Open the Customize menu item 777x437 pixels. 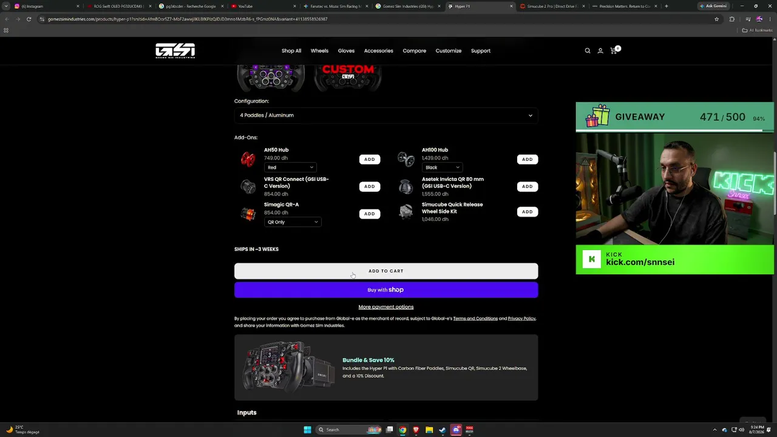[449, 51]
